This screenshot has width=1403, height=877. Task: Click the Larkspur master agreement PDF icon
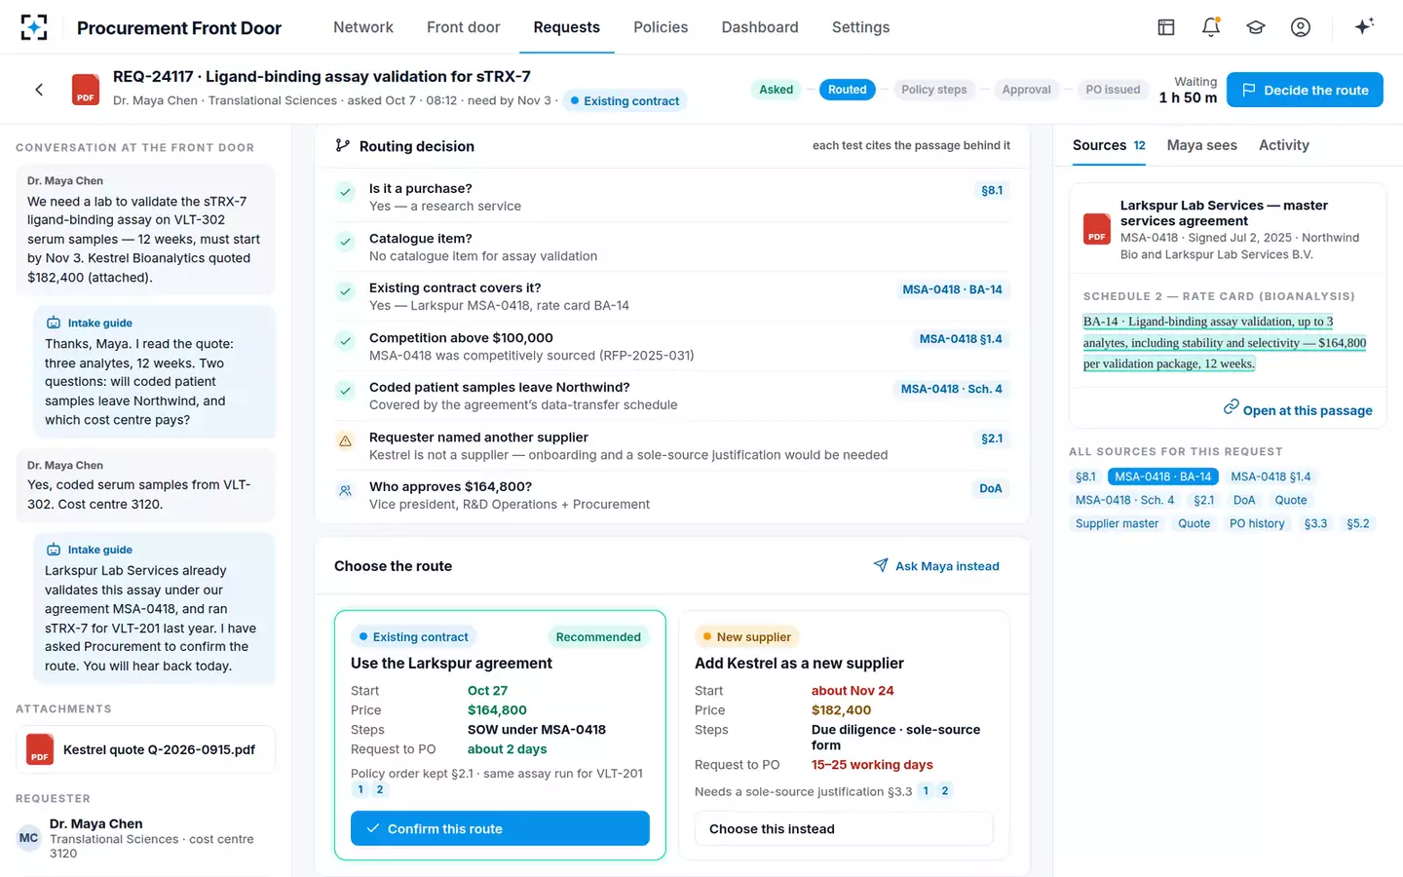(x=1097, y=229)
